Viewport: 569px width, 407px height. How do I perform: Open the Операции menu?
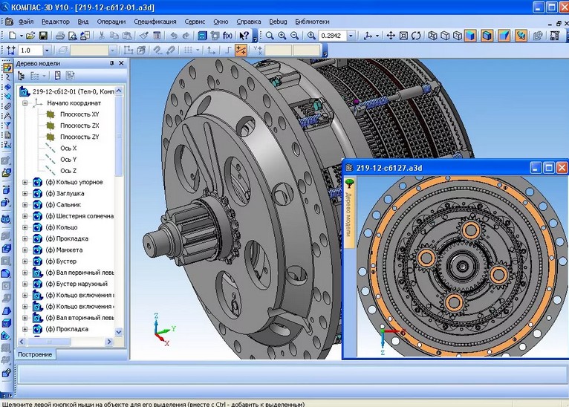[111, 22]
